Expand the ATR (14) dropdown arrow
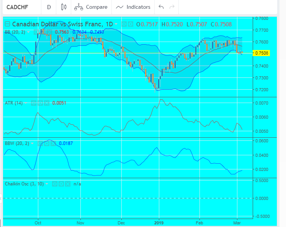The width and height of the screenshot is (286, 227). point(26,103)
